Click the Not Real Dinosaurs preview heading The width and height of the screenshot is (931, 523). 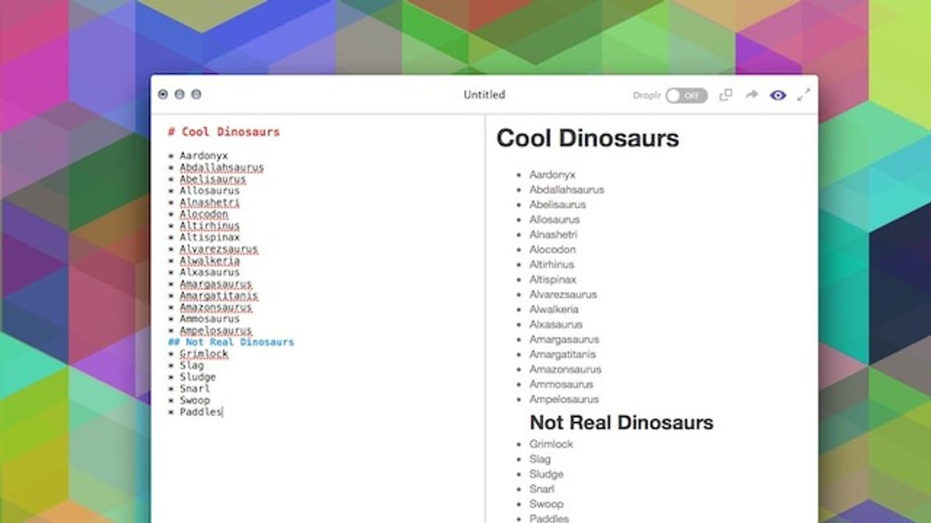click(621, 422)
